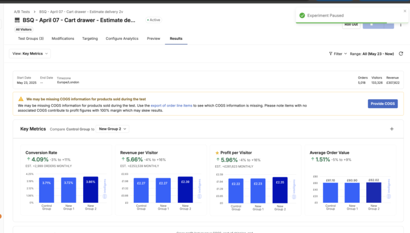410x233 pixels.
Task: Click the 5.96% Profit per Visitor value
Action: coord(229,160)
